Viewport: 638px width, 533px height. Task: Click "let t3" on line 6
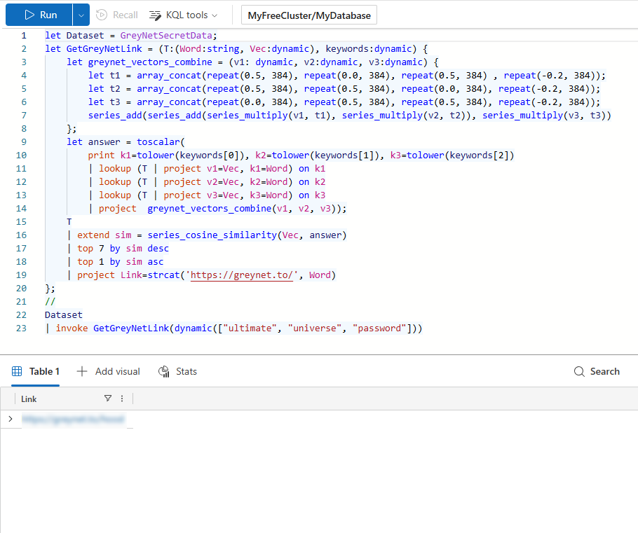(x=104, y=102)
